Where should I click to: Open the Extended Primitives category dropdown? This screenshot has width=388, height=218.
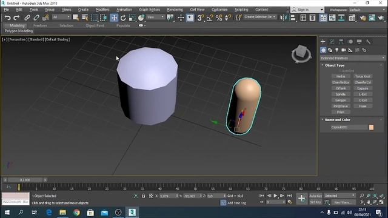pos(352,58)
